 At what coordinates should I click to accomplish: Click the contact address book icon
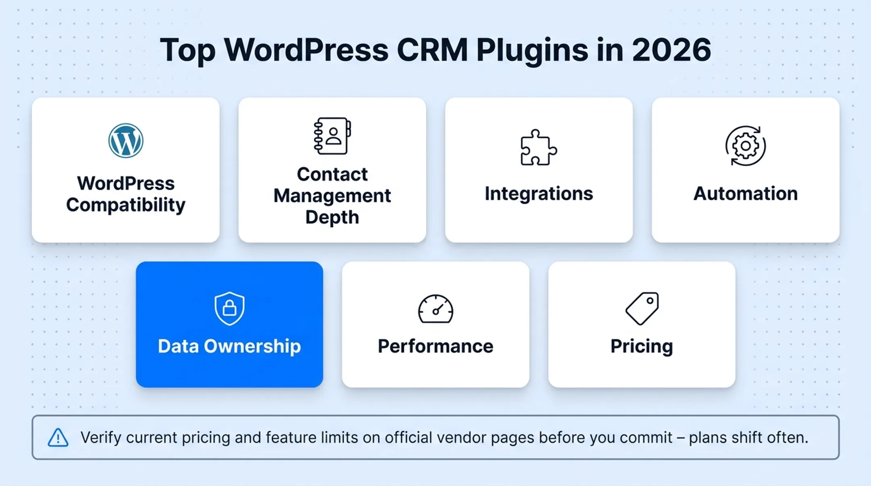(x=332, y=136)
